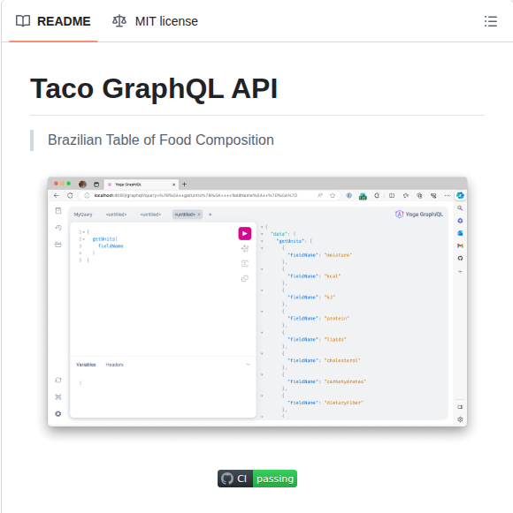Click "Brazilian Table of Food Composition" text
Screen dimensions: 513x513
pos(161,140)
